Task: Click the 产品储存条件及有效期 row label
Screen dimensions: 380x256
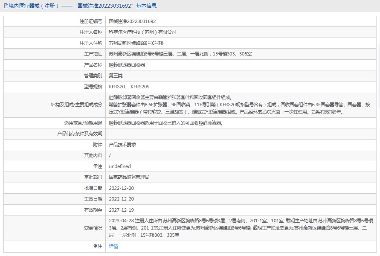Action: pos(80,134)
